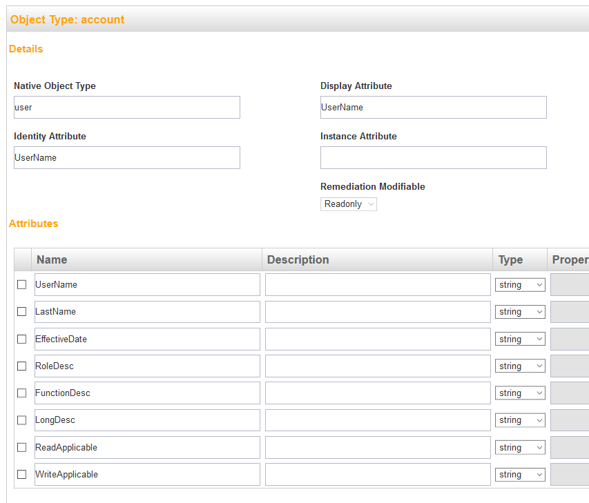Enable the checkbox for EffectiveDate
Image resolution: width=589 pixels, height=503 pixels.
tap(22, 339)
